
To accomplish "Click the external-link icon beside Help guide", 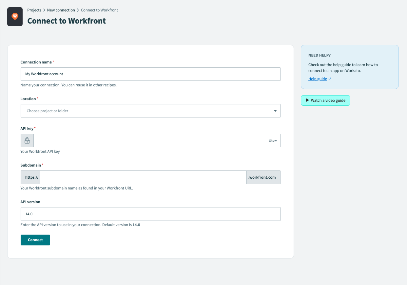I will pyautogui.click(x=330, y=79).
